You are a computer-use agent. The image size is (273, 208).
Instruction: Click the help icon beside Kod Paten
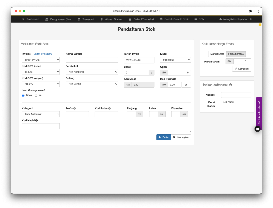[x=110, y=108]
